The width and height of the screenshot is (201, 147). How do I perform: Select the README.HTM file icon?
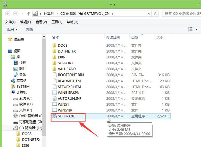click(x=55, y=81)
